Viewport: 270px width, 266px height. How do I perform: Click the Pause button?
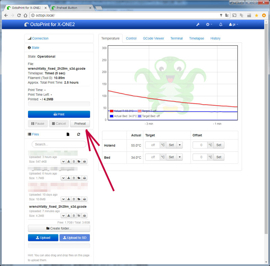click(x=38, y=124)
